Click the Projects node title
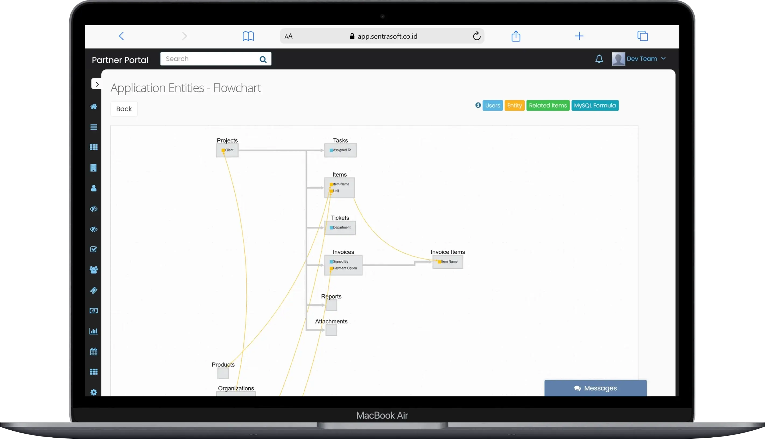The image size is (765, 439). pyautogui.click(x=227, y=140)
